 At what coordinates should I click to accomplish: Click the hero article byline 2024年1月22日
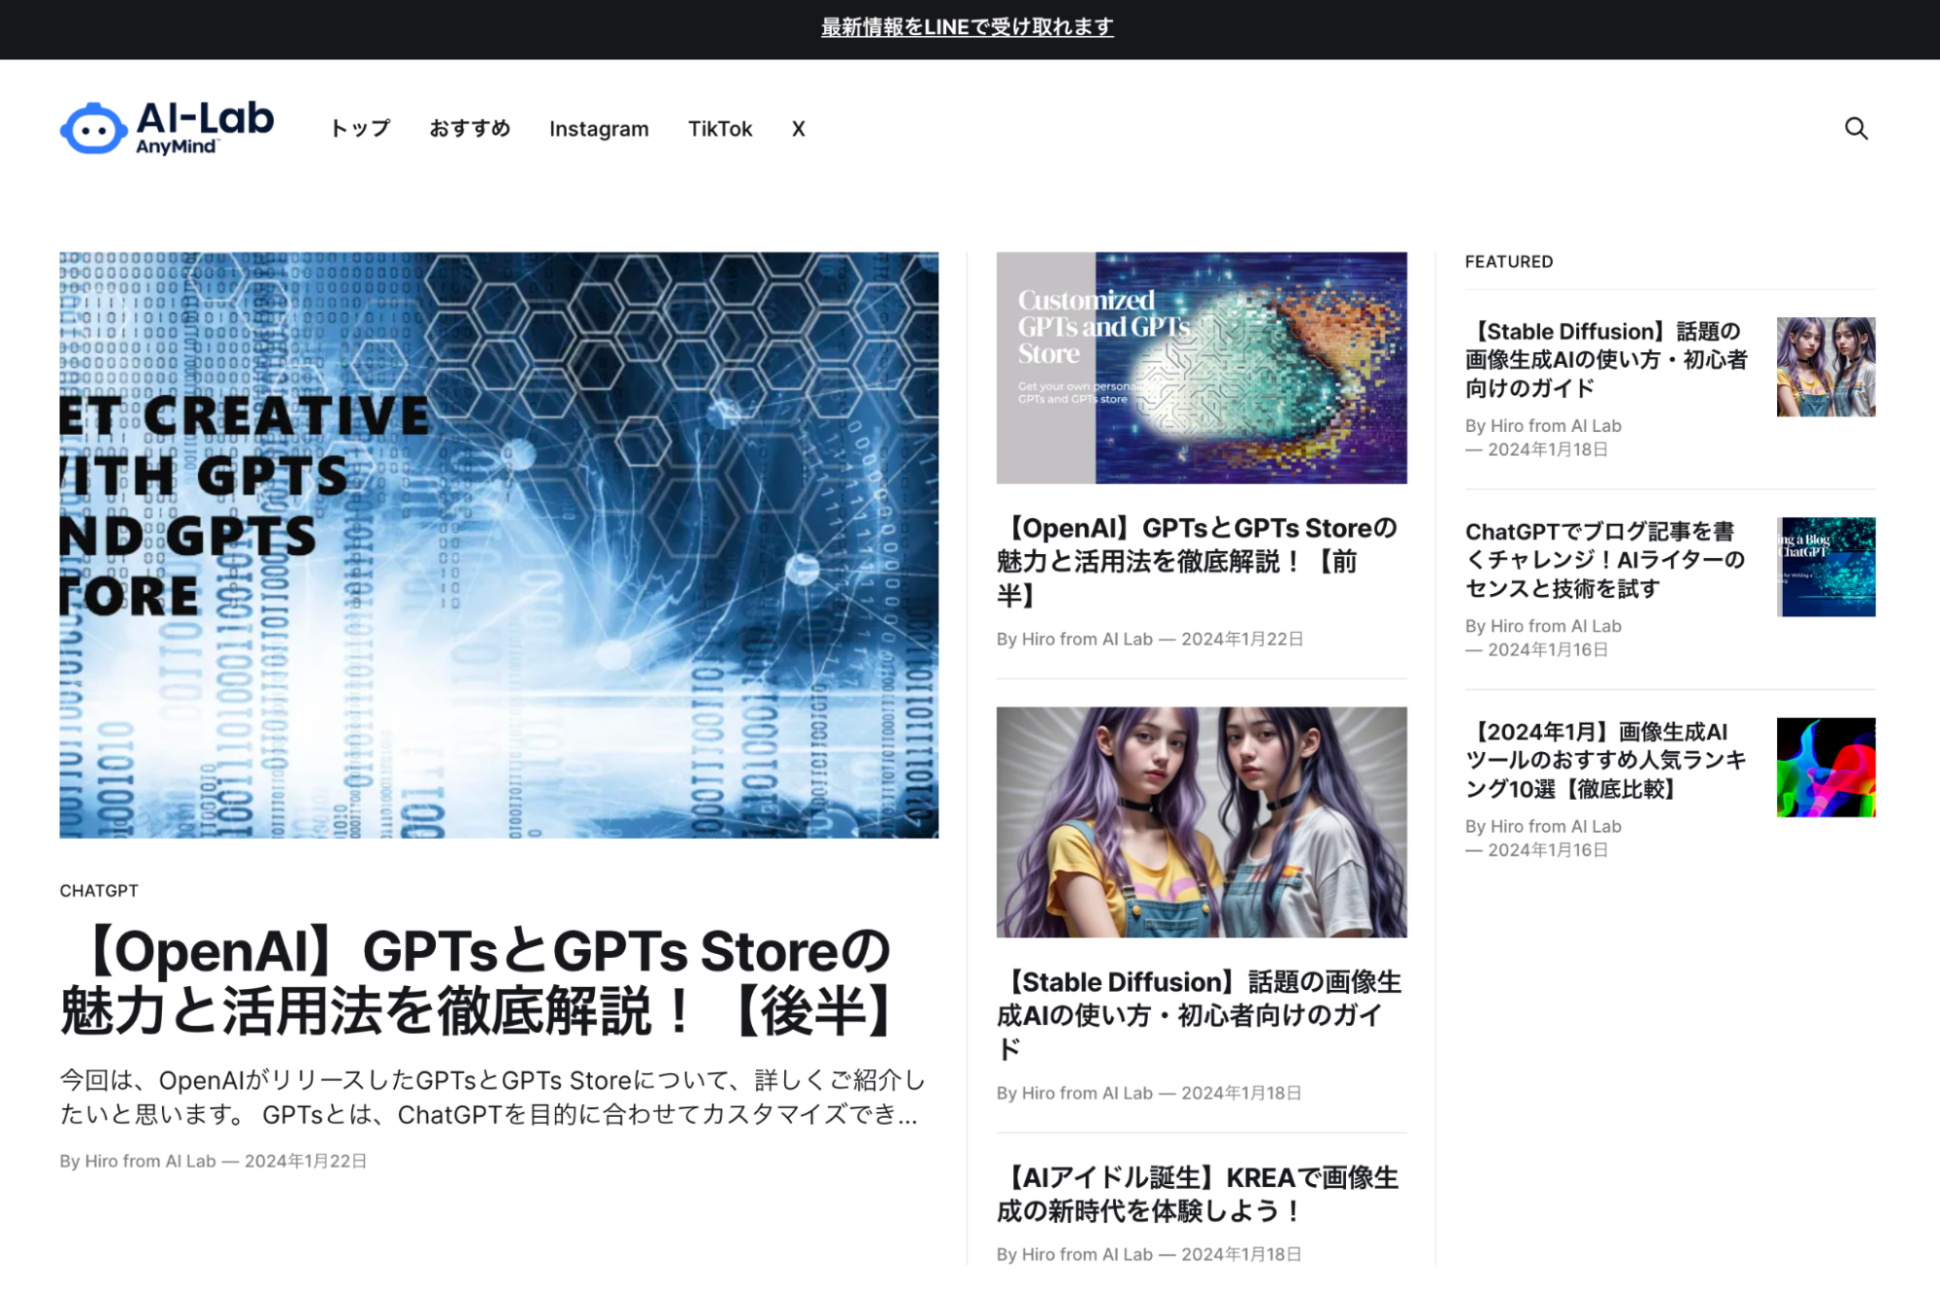(x=213, y=1161)
